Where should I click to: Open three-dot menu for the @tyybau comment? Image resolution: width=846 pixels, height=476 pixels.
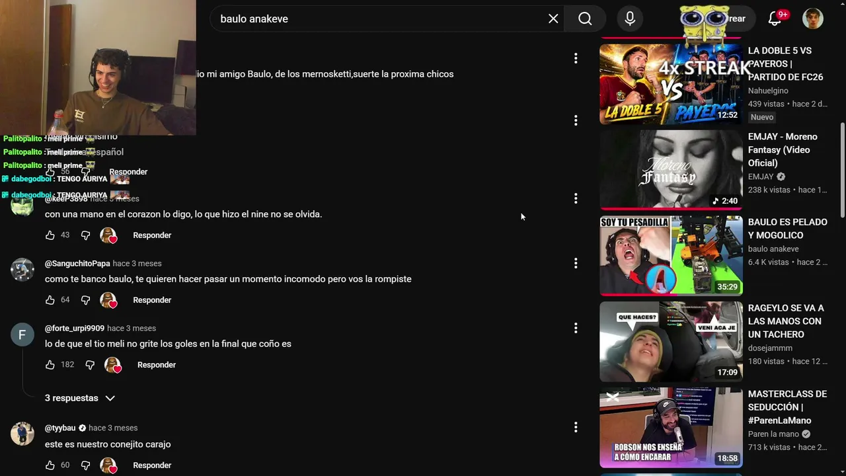pyautogui.click(x=576, y=428)
